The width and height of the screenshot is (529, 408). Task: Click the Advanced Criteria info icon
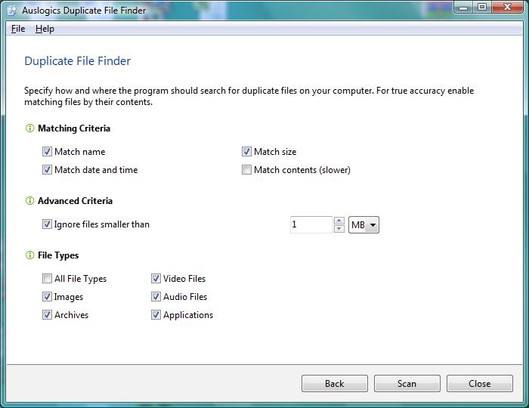coord(29,201)
